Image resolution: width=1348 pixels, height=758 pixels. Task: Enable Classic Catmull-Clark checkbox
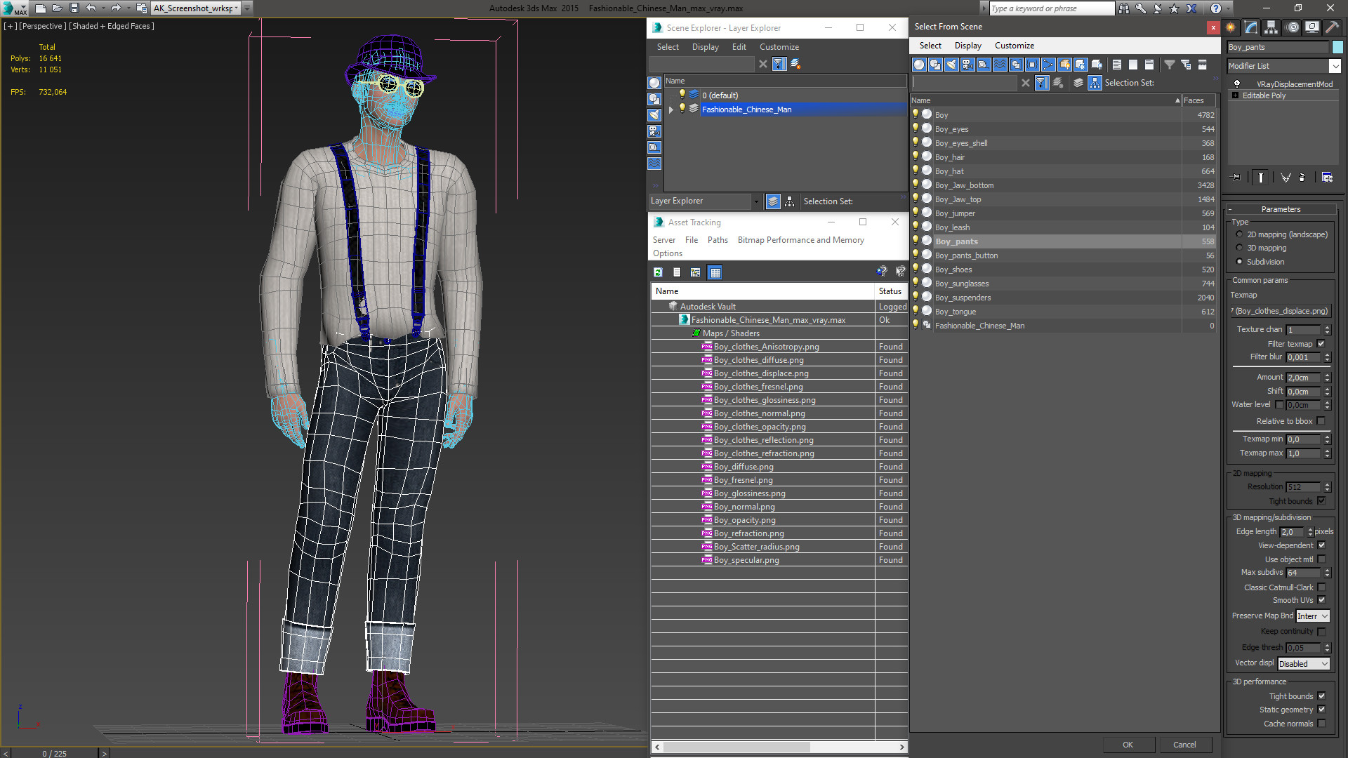pyautogui.click(x=1321, y=587)
